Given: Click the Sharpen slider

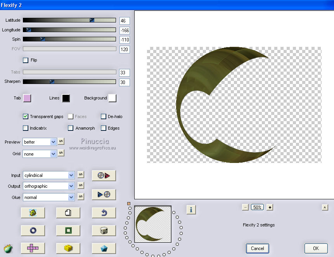Looking at the screenshot, I should pyautogui.click(x=69, y=82).
